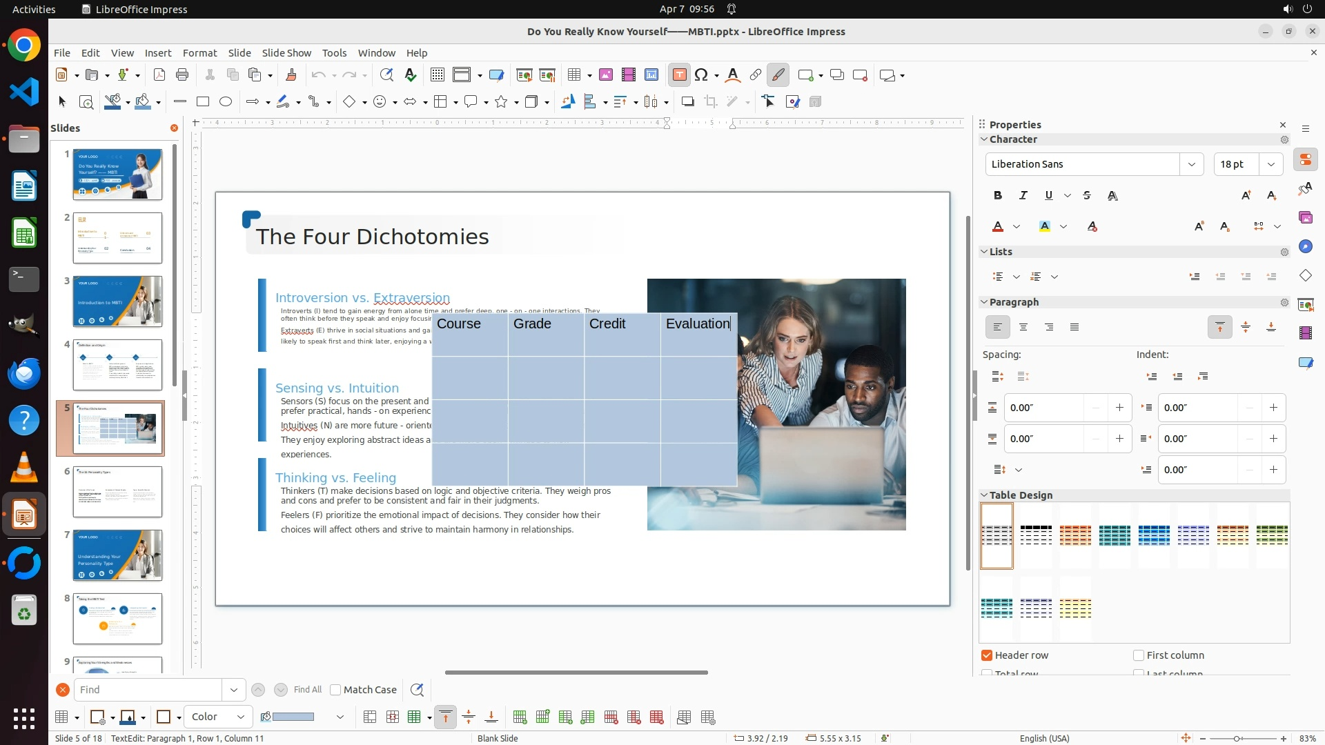Select the Ellipse shape tool
The width and height of the screenshot is (1325, 745).
click(226, 101)
